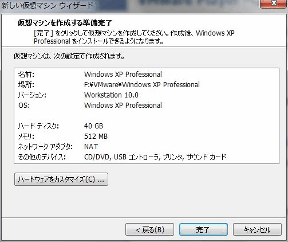Image resolution: width=288 pixels, height=242 pixels.
Task: Click the Workstation 10.0 version value
Action: (111, 95)
